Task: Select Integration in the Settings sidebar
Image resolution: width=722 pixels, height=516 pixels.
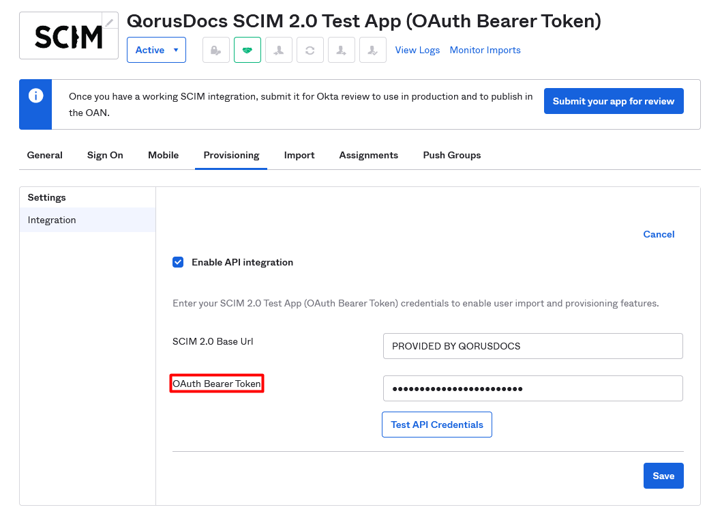Action: pyautogui.click(x=87, y=220)
